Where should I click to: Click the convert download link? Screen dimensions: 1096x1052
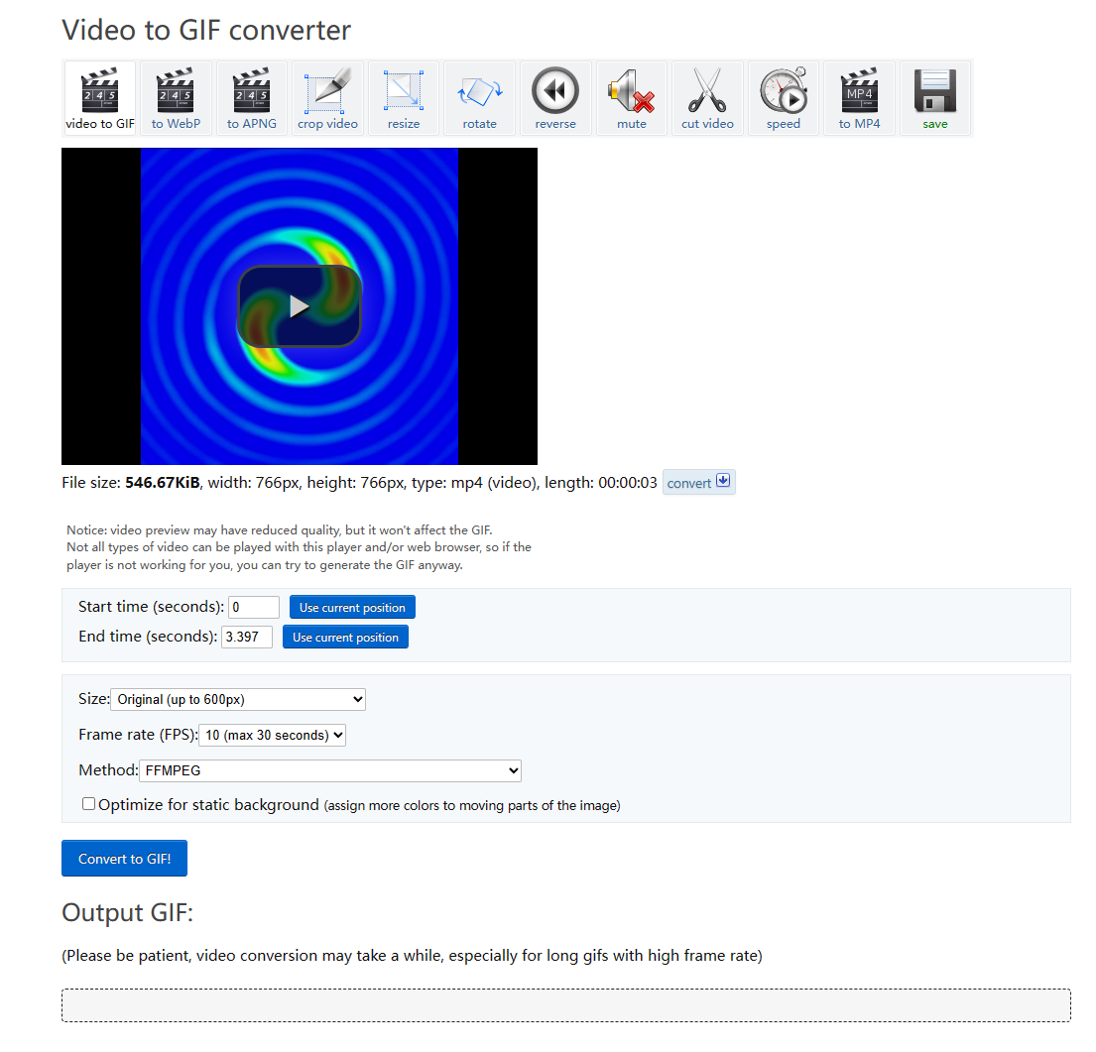[699, 483]
